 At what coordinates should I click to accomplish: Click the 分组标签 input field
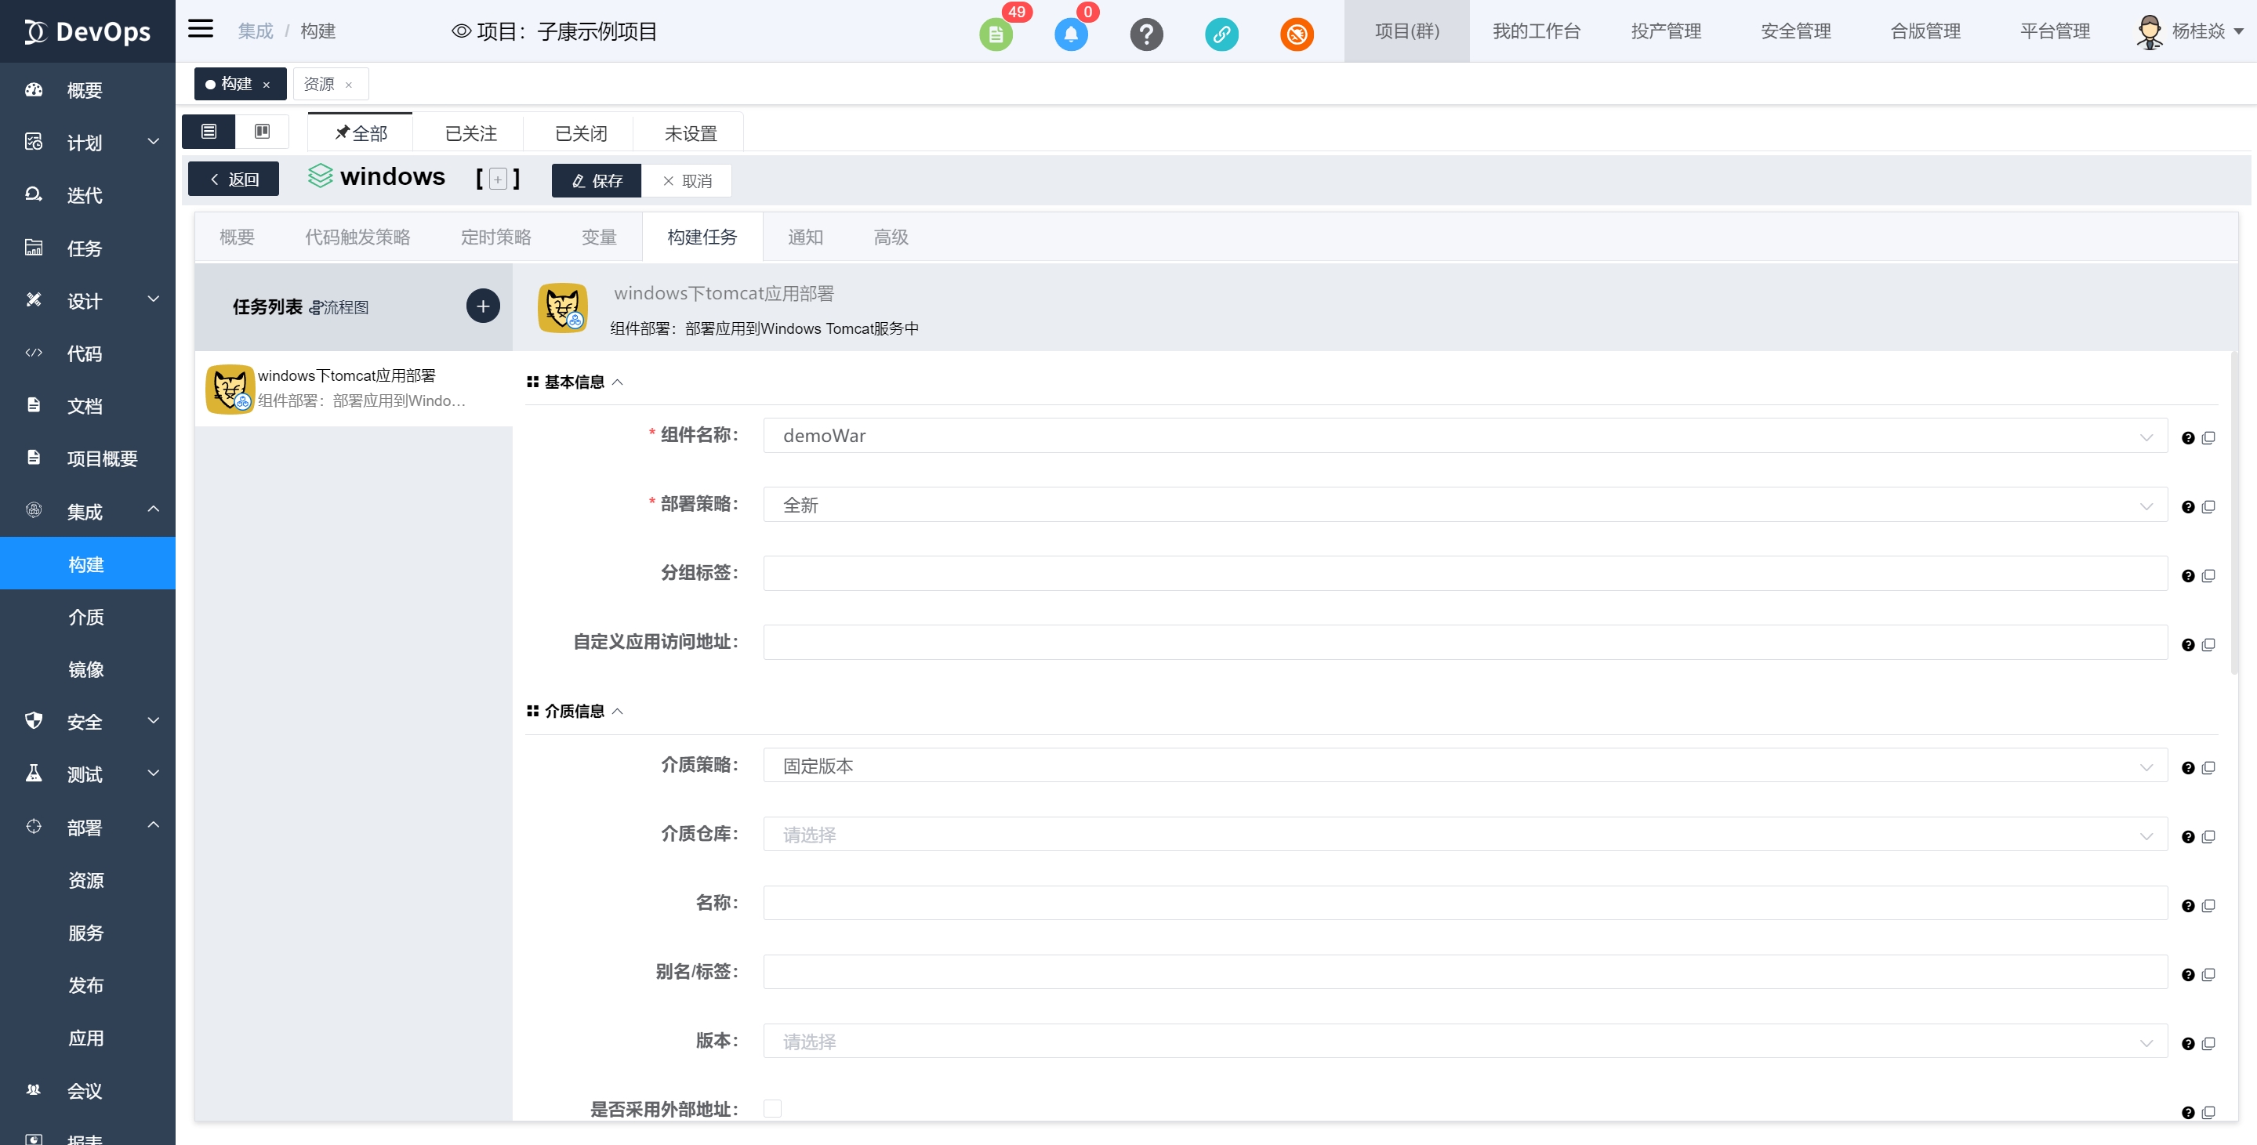point(1464,574)
